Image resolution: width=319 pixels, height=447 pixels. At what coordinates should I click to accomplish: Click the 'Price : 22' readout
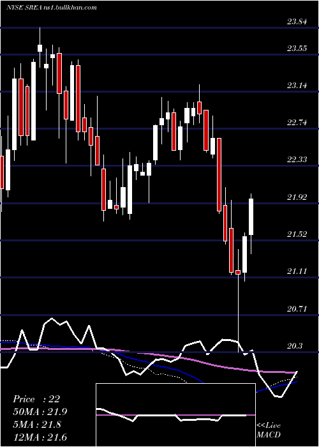click(x=36, y=399)
